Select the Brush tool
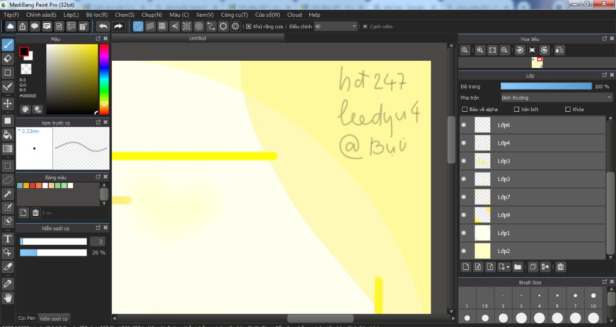The image size is (616, 327). click(x=7, y=44)
